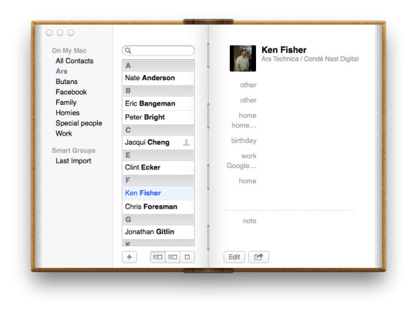Click the note field label

click(250, 221)
